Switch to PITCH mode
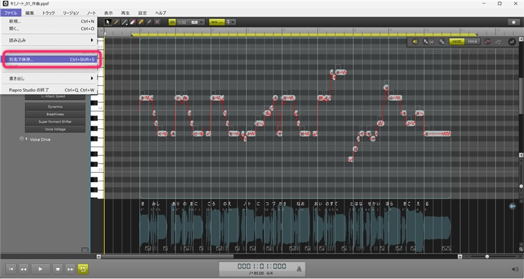Viewport: 524px width, 279px height. point(472,42)
